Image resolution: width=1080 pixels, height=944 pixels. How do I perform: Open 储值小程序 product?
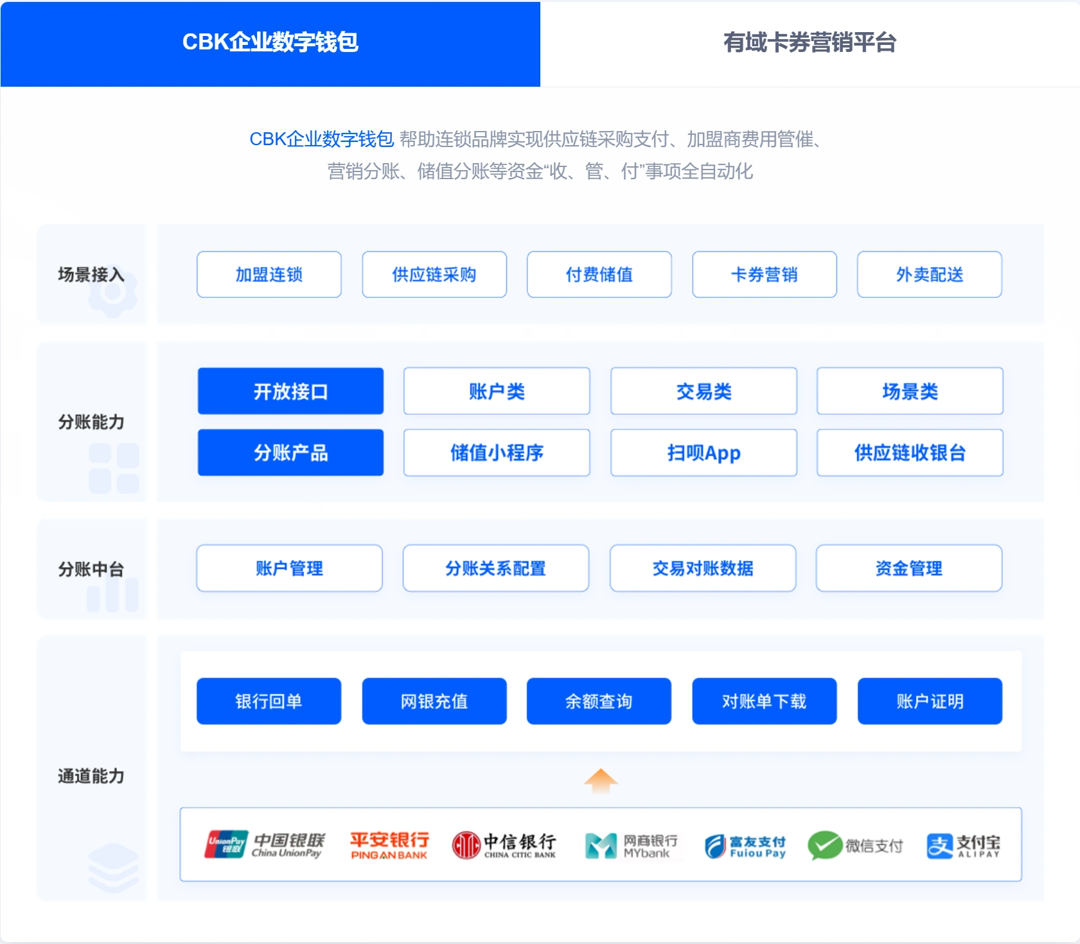(x=497, y=453)
